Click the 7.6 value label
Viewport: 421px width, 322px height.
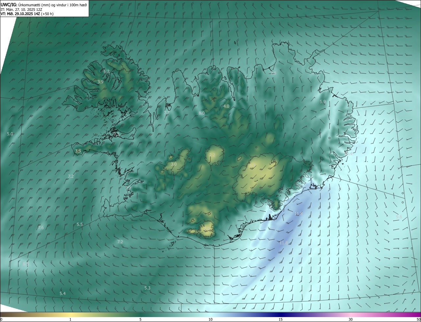[41, 228]
